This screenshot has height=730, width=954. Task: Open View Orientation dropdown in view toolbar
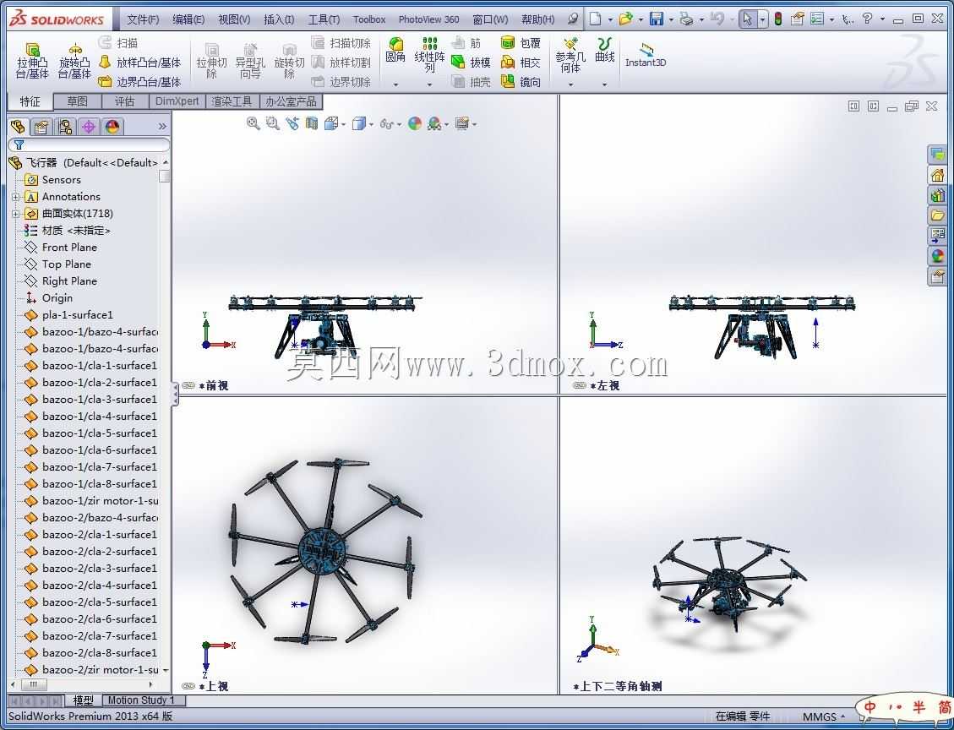tap(335, 123)
